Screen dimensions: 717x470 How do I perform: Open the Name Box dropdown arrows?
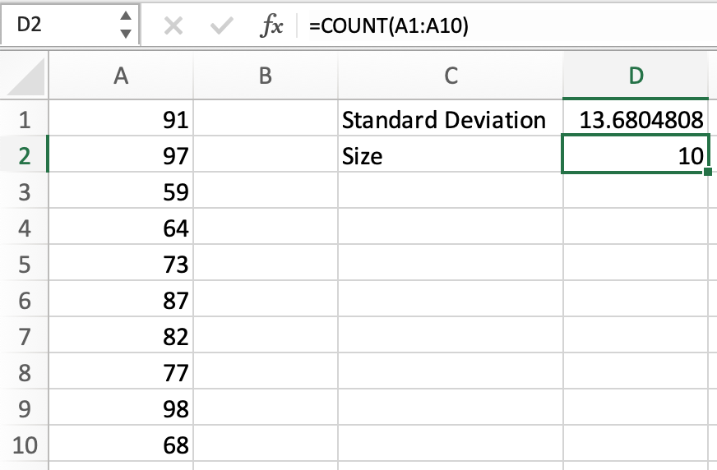[x=125, y=25]
